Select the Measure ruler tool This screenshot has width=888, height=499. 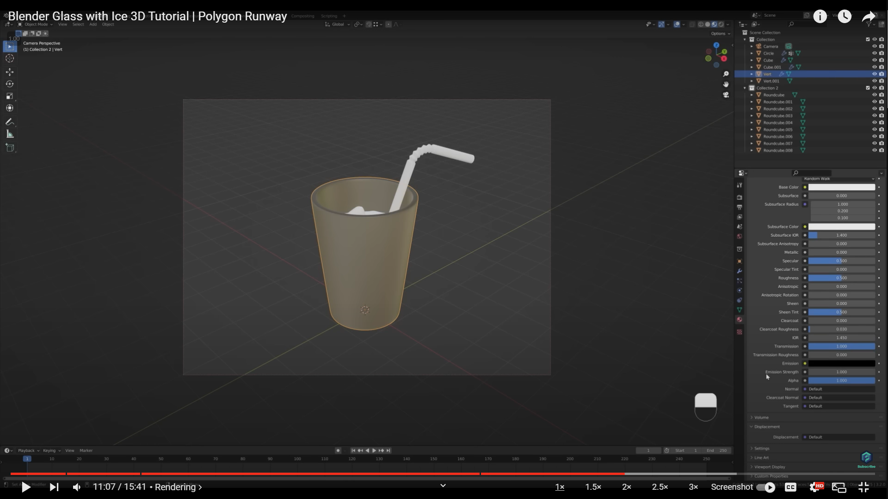(10, 134)
